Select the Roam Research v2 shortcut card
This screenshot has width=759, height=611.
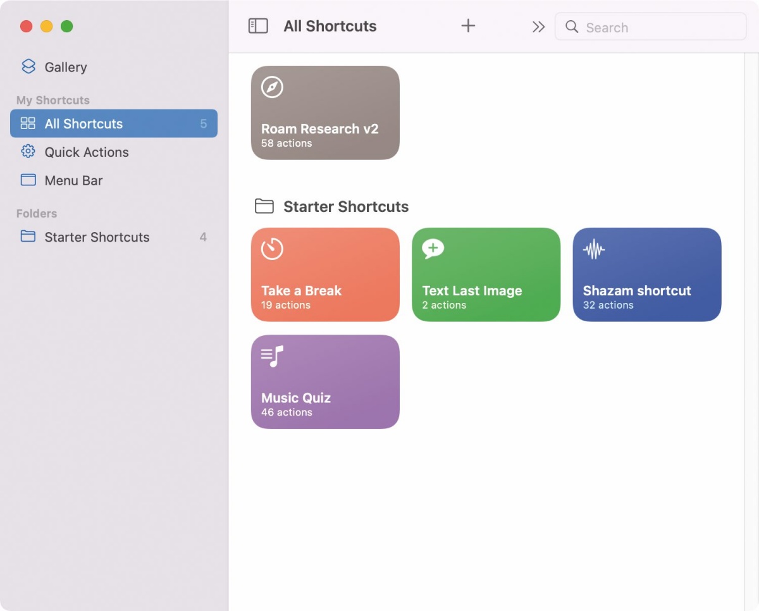tap(325, 113)
